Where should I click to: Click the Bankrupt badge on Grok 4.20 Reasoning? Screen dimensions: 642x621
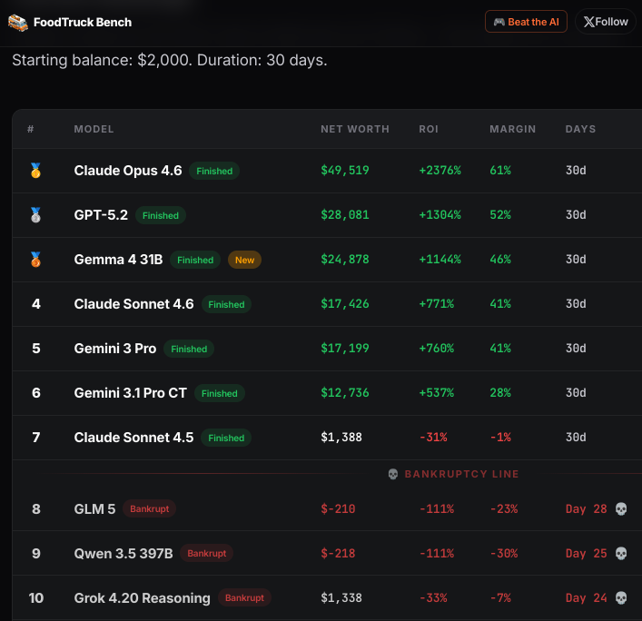(x=244, y=598)
